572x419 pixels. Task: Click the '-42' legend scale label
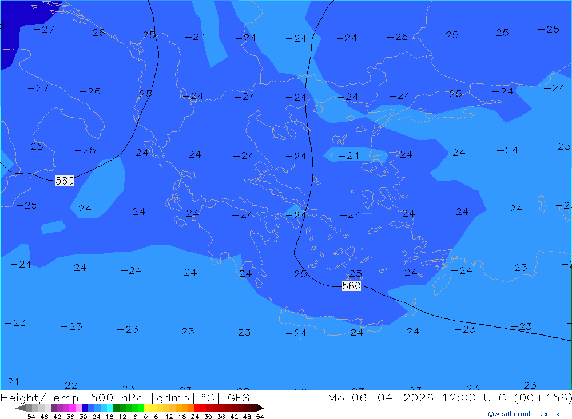click(55, 417)
